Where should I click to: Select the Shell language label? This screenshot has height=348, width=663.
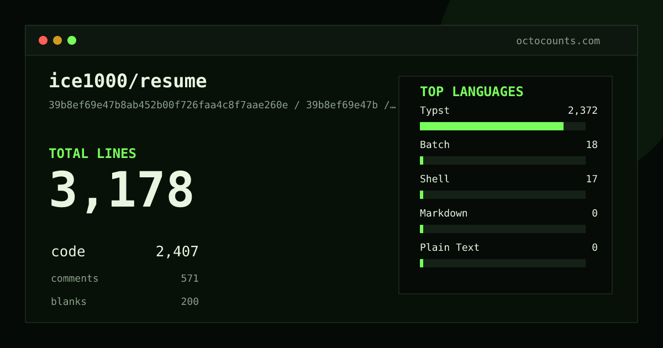(x=435, y=179)
